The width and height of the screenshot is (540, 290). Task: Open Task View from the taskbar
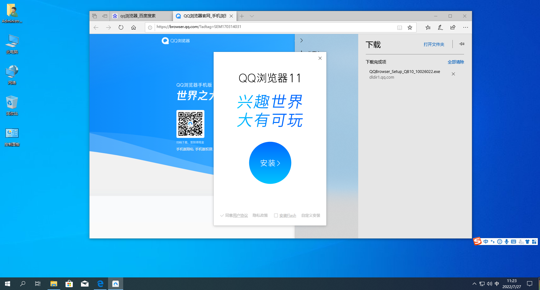click(x=38, y=284)
